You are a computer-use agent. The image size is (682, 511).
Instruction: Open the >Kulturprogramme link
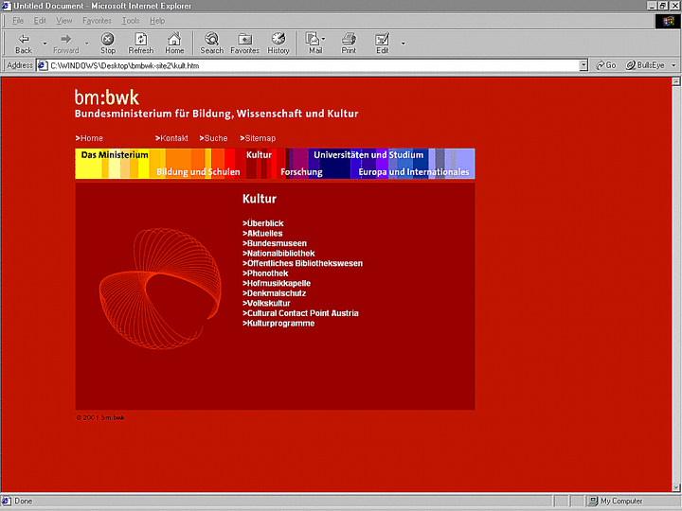(x=278, y=324)
